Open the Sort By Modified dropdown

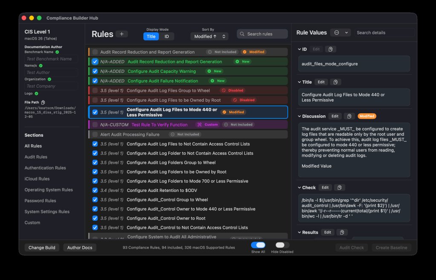[209, 36]
